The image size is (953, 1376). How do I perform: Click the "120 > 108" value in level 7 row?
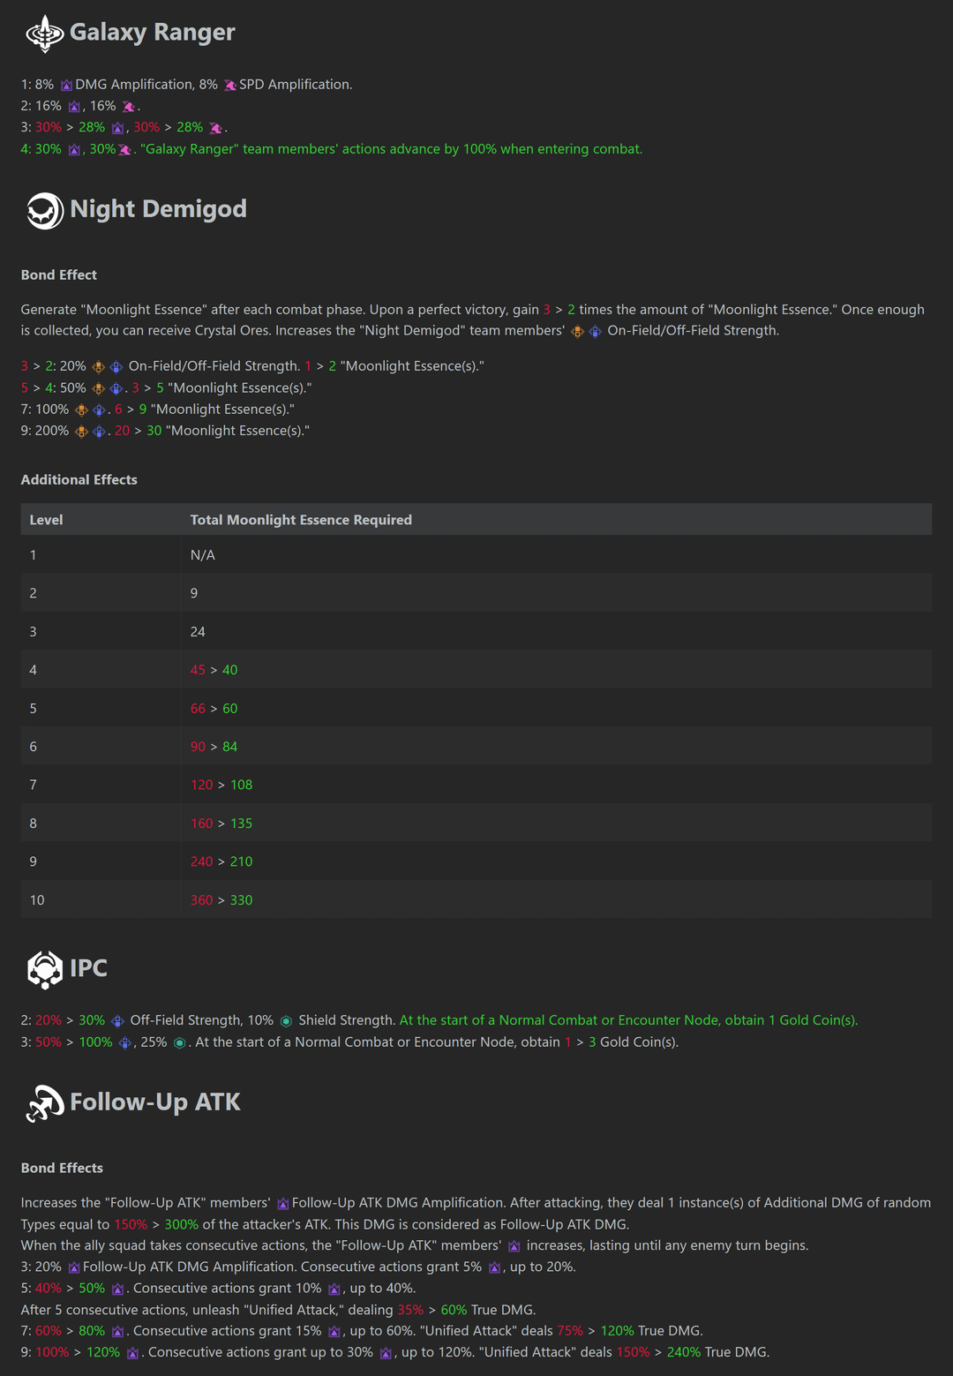pyautogui.click(x=221, y=785)
